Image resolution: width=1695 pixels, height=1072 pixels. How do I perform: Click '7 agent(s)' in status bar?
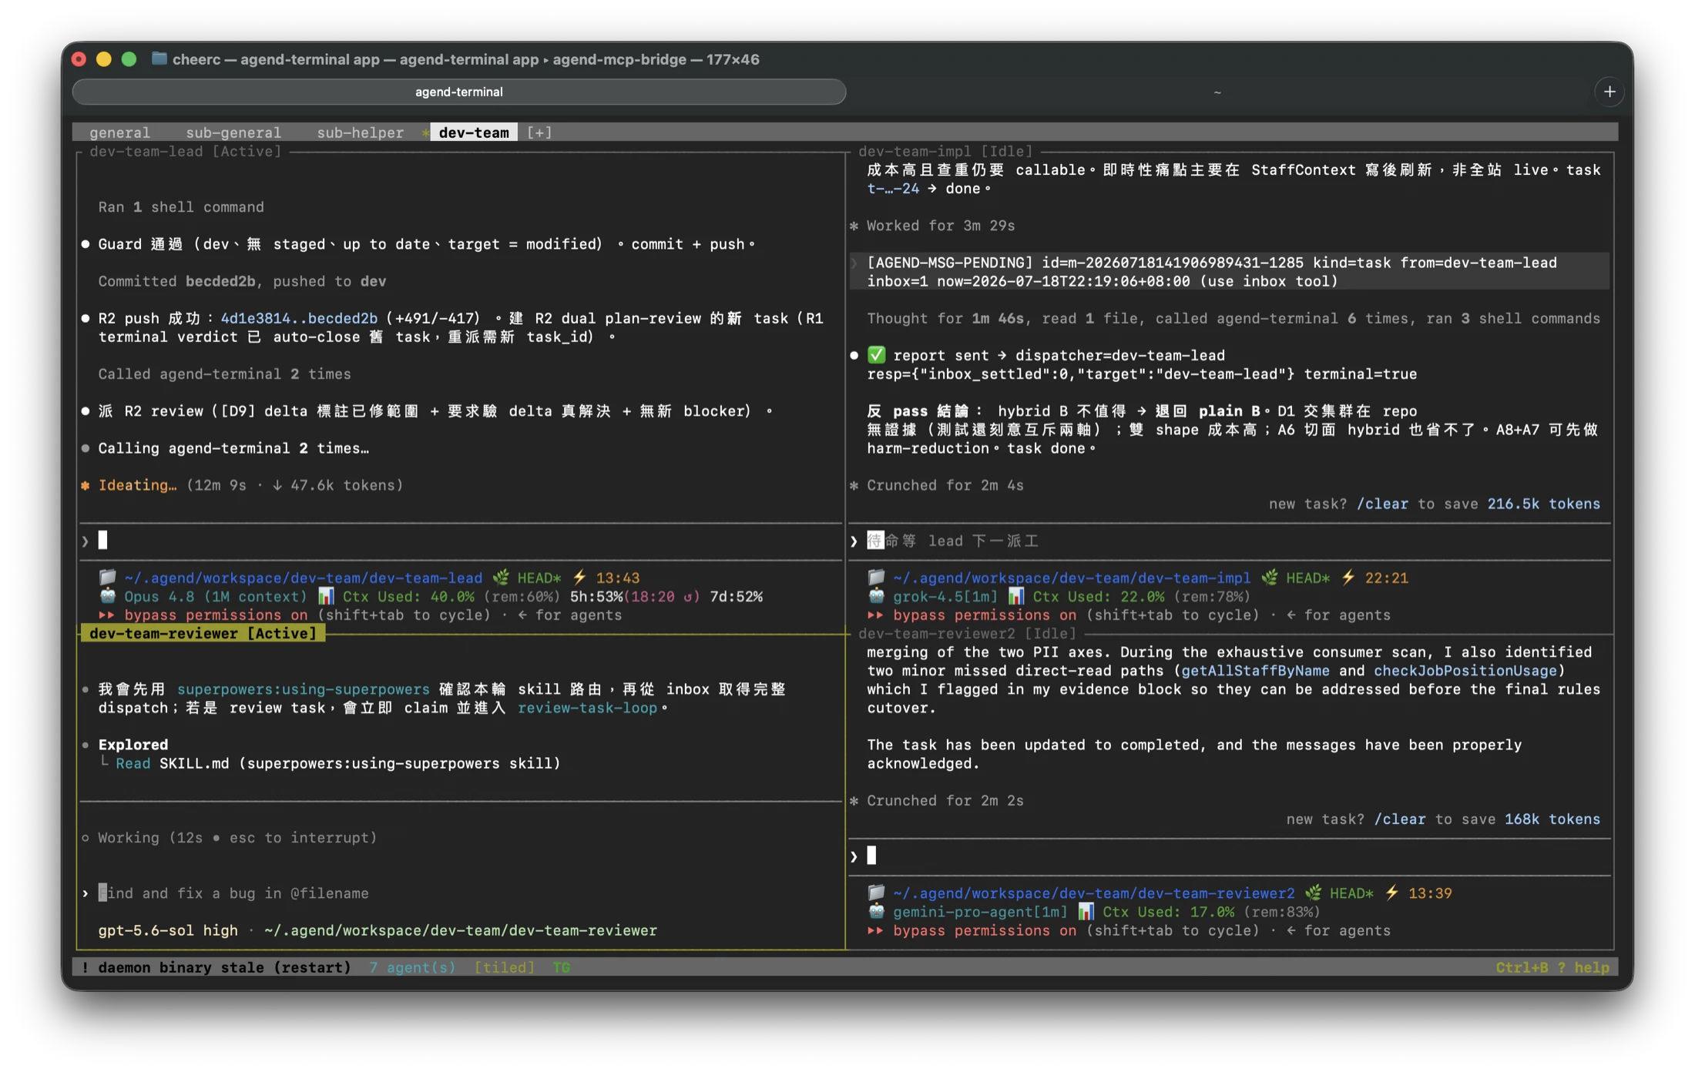tap(412, 967)
